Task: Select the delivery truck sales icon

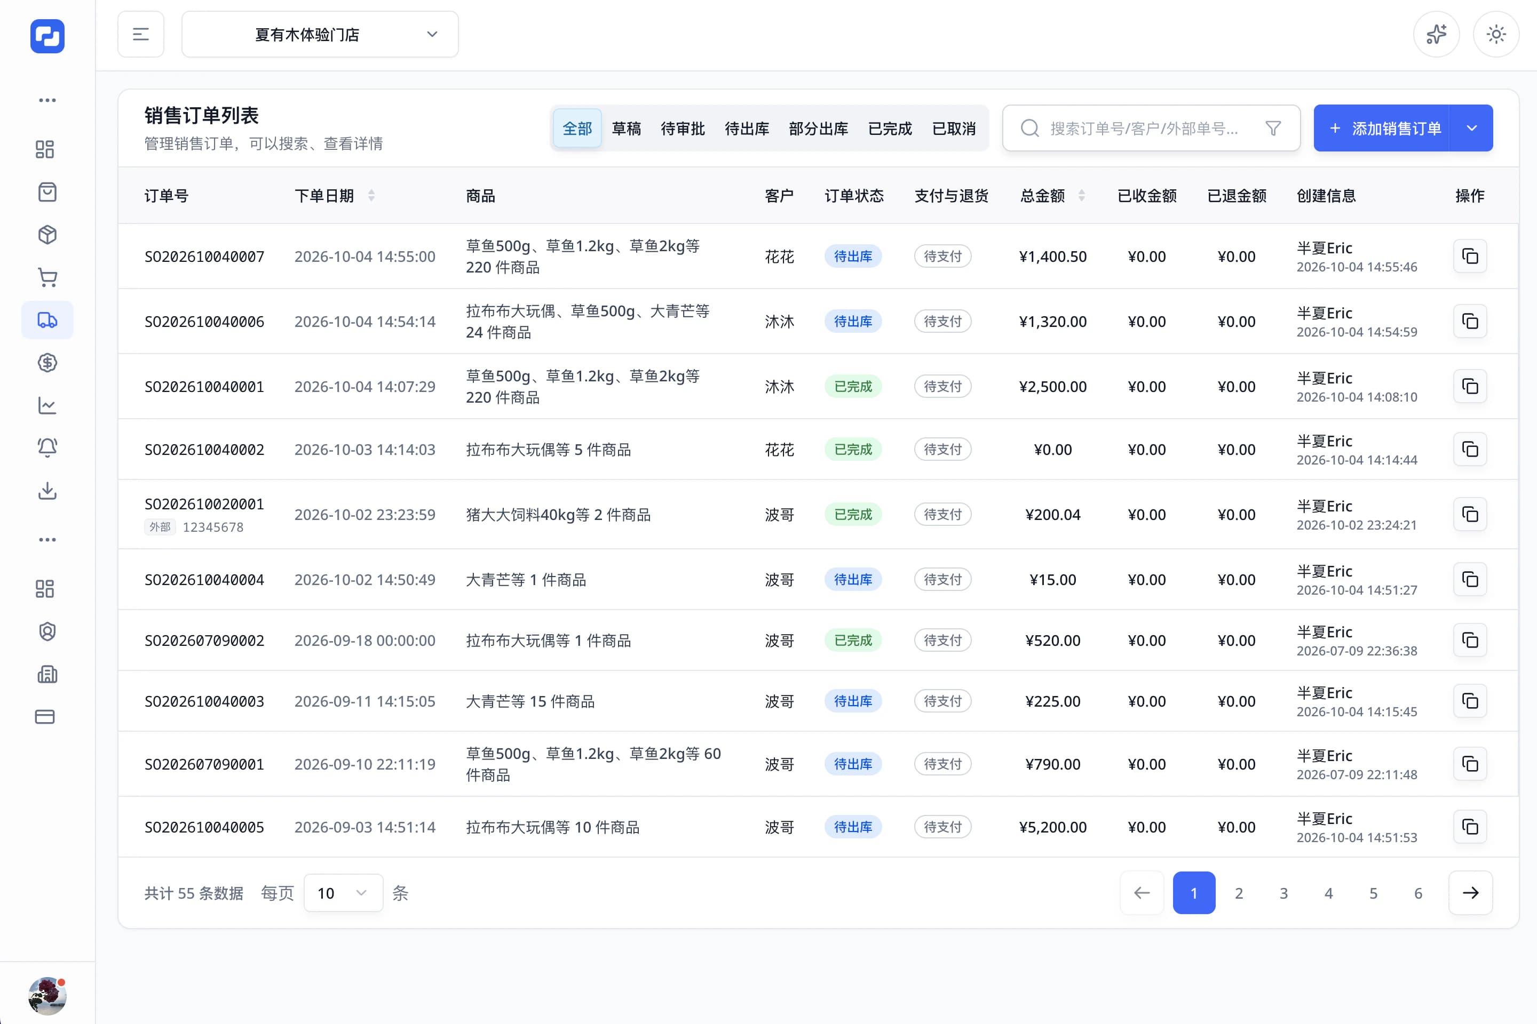Action: [47, 320]
